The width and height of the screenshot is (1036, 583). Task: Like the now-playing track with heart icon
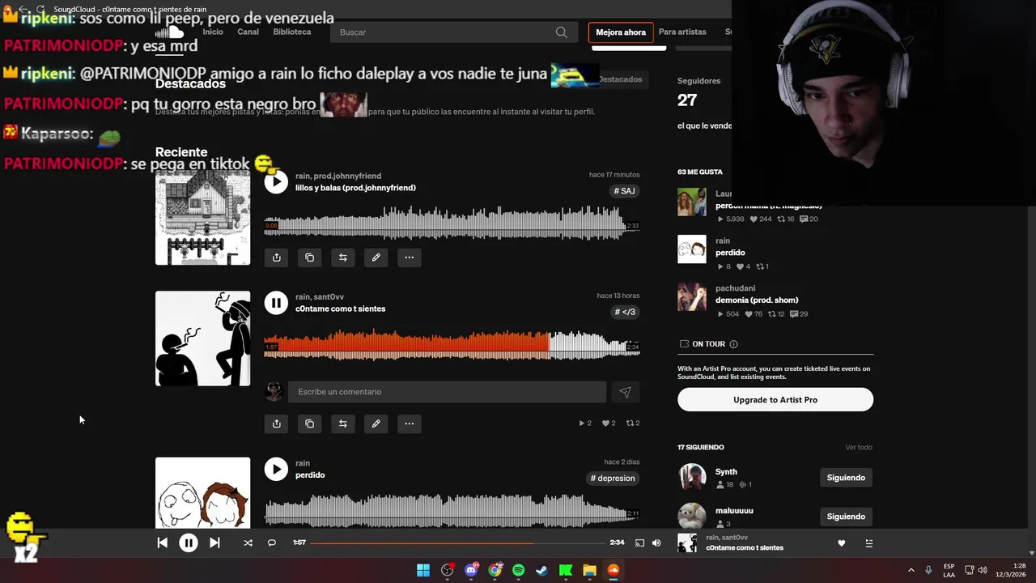point(841,543)
